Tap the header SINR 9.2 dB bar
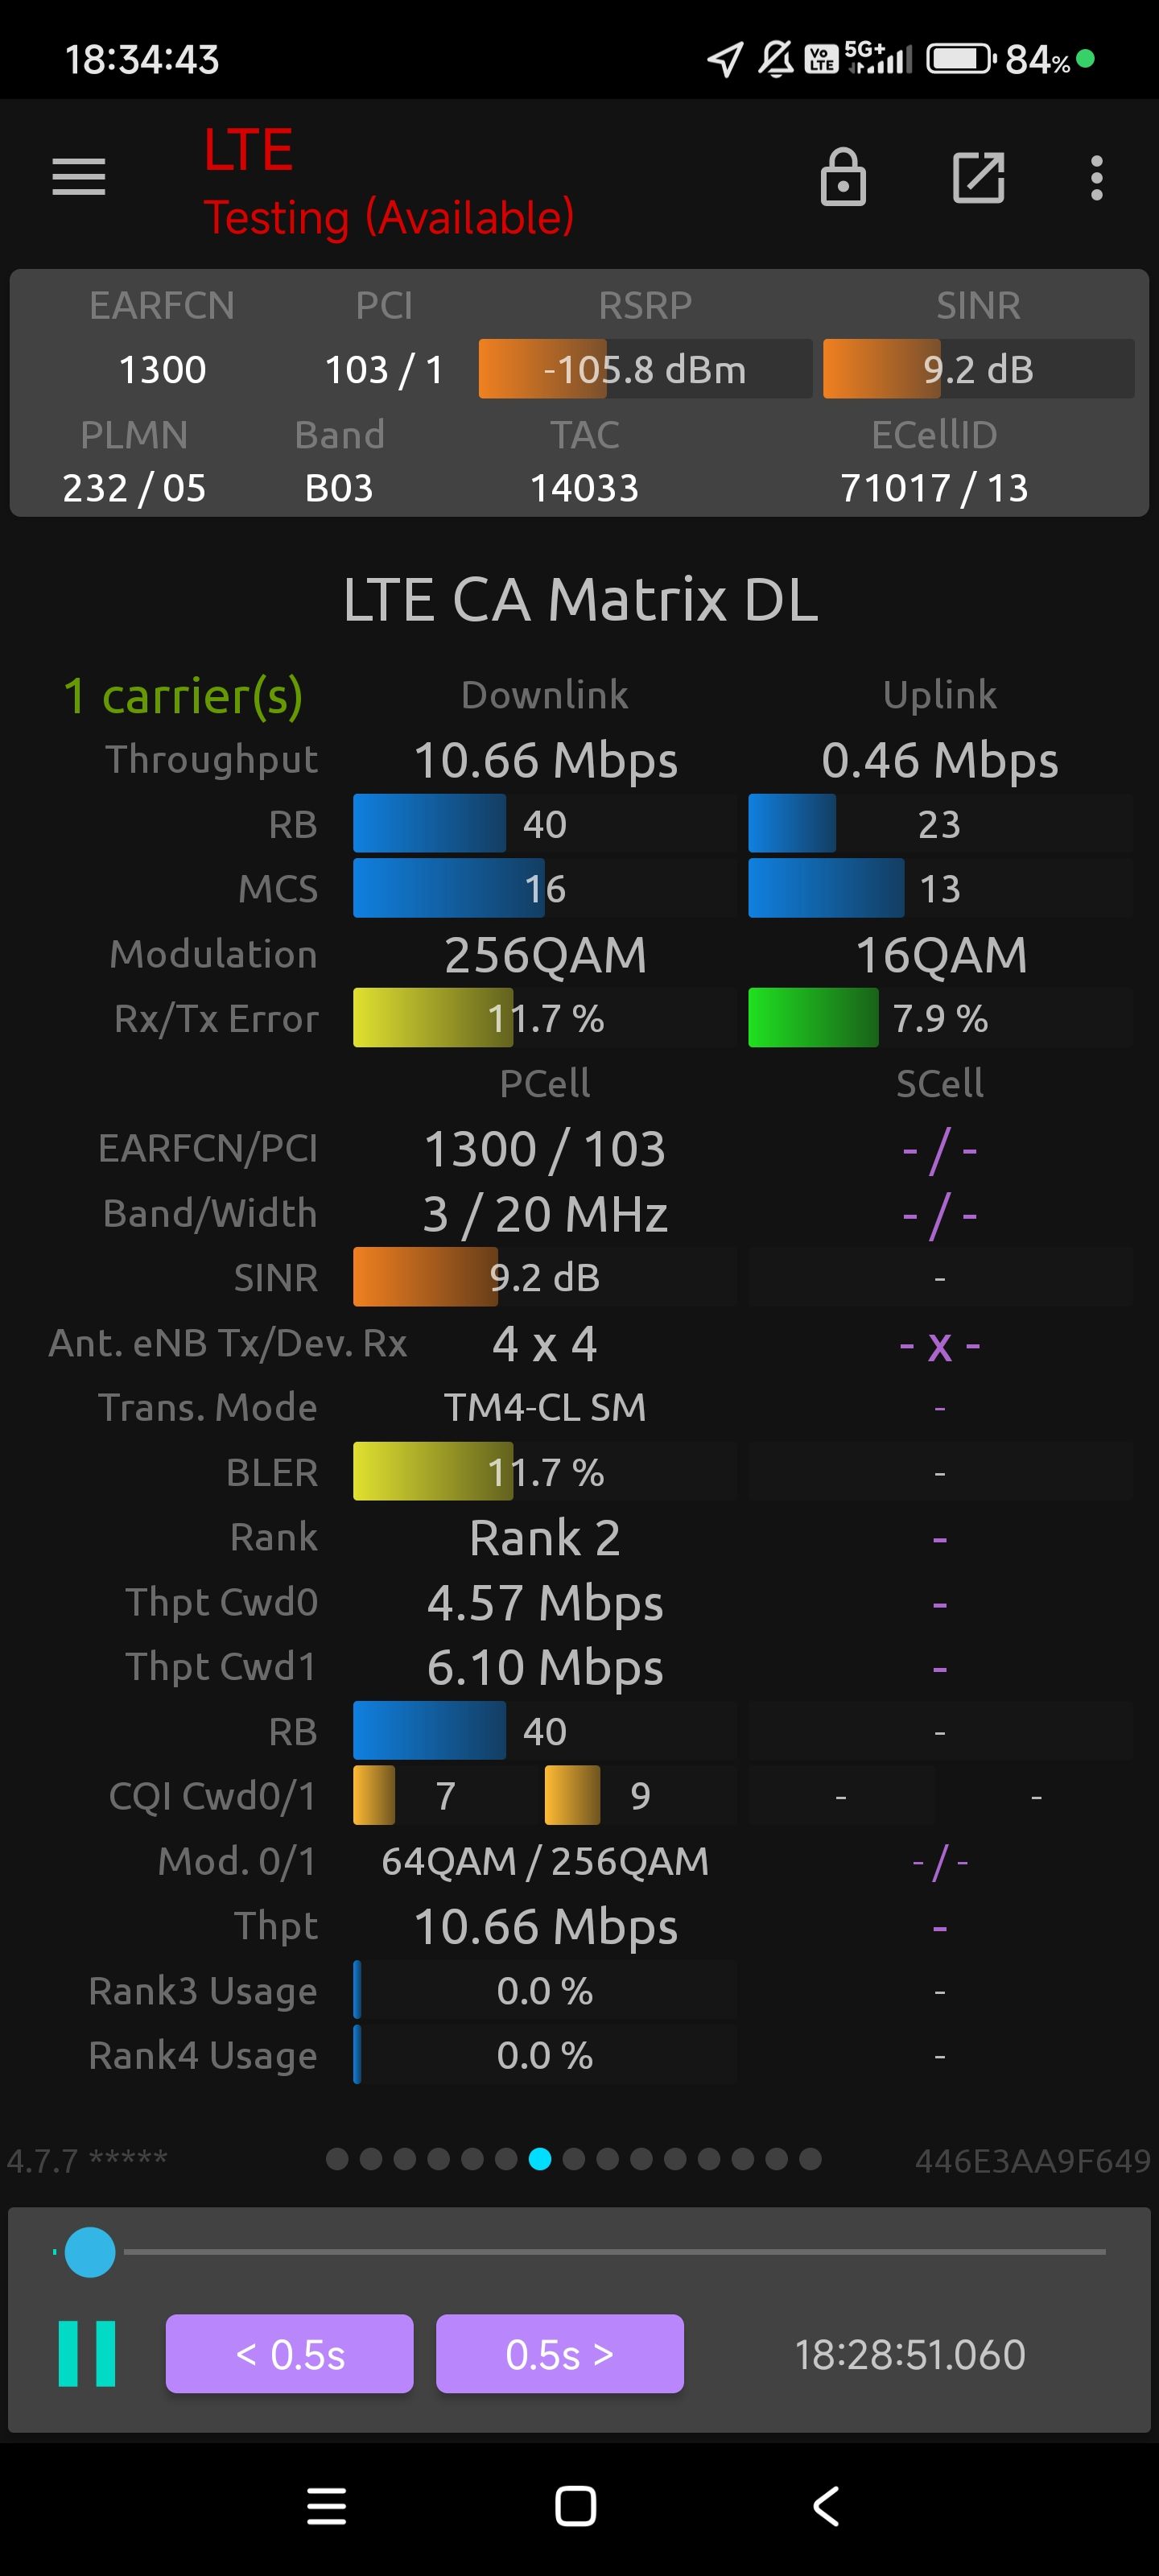This screenshot has height=2576, width=1159. [x=978, y=369]
